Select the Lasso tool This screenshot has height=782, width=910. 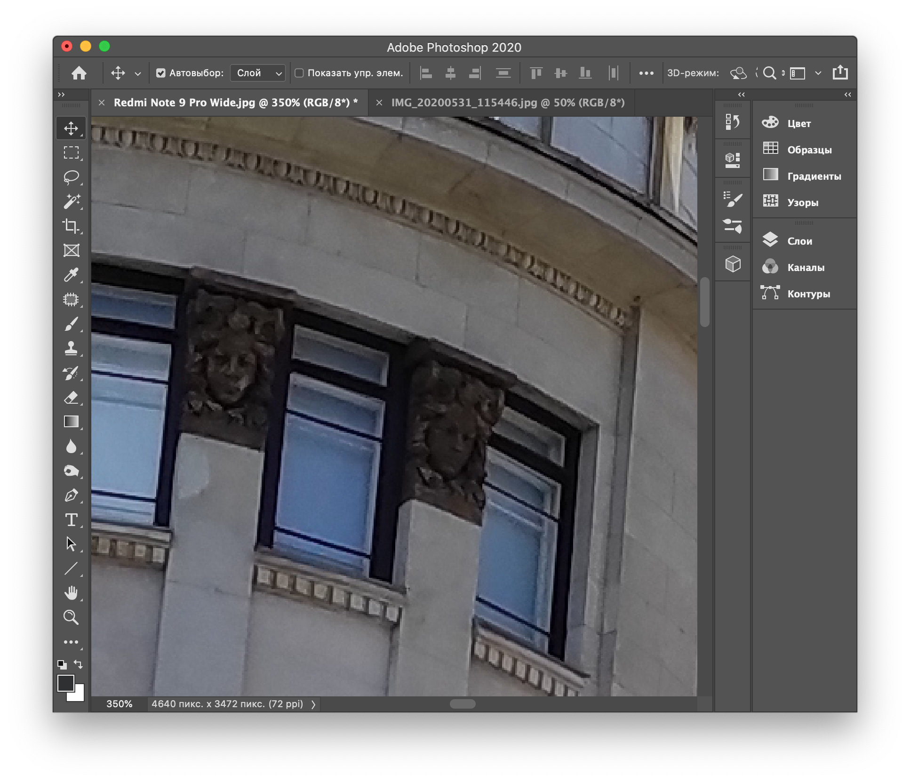pyautogui.click(x=71, y=177)
